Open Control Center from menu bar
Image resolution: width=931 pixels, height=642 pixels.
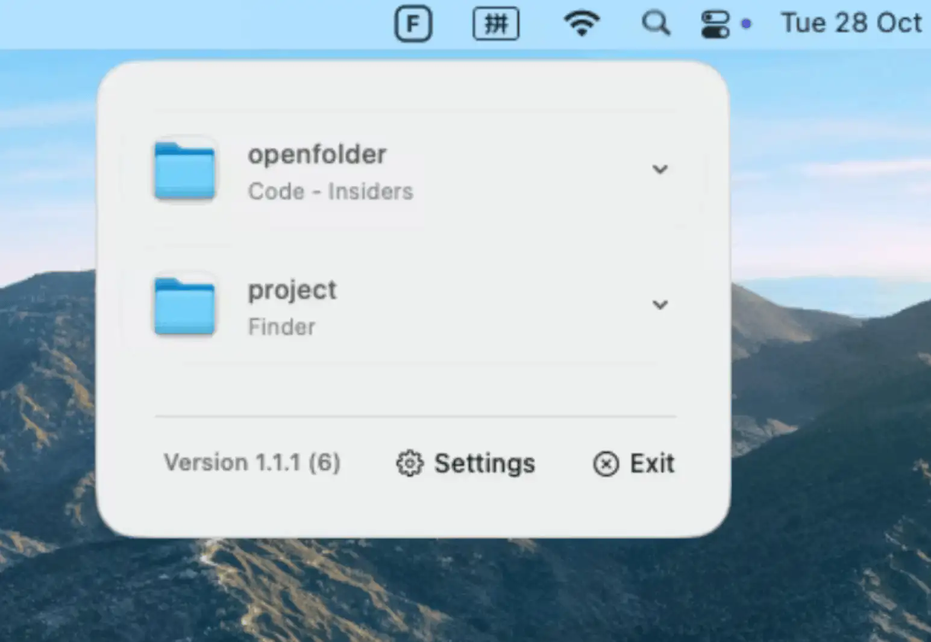click(x=715, y=24)
